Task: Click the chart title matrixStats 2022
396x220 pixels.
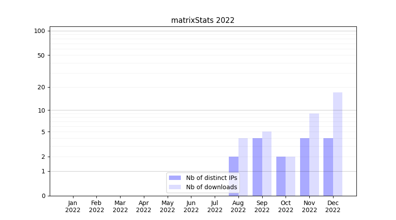Action: [203, 20]
